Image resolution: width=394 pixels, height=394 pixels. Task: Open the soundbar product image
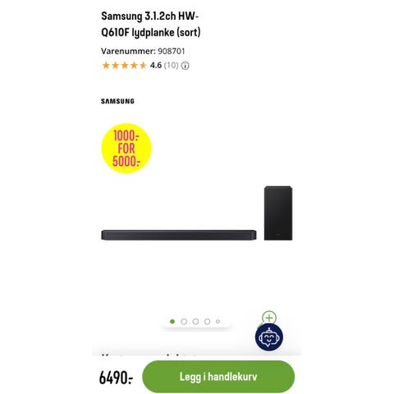point(179,235)
